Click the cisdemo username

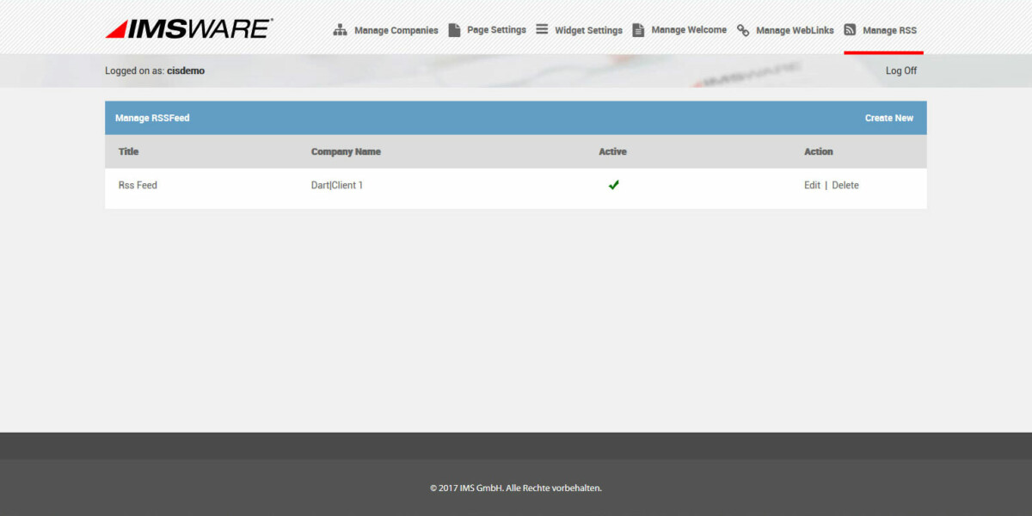(186, 71)
